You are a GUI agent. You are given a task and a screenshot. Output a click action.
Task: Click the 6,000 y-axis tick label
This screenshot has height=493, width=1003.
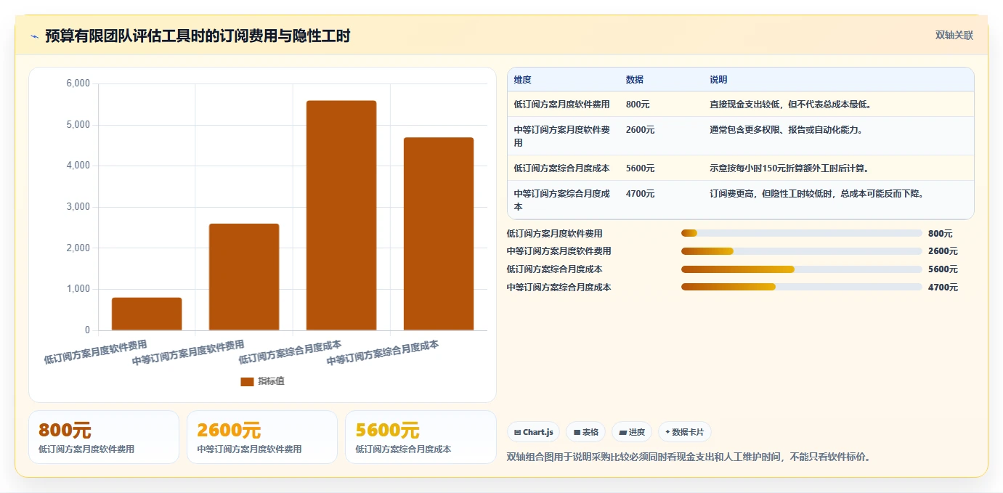pyautogui.click(x=78, y=83)
